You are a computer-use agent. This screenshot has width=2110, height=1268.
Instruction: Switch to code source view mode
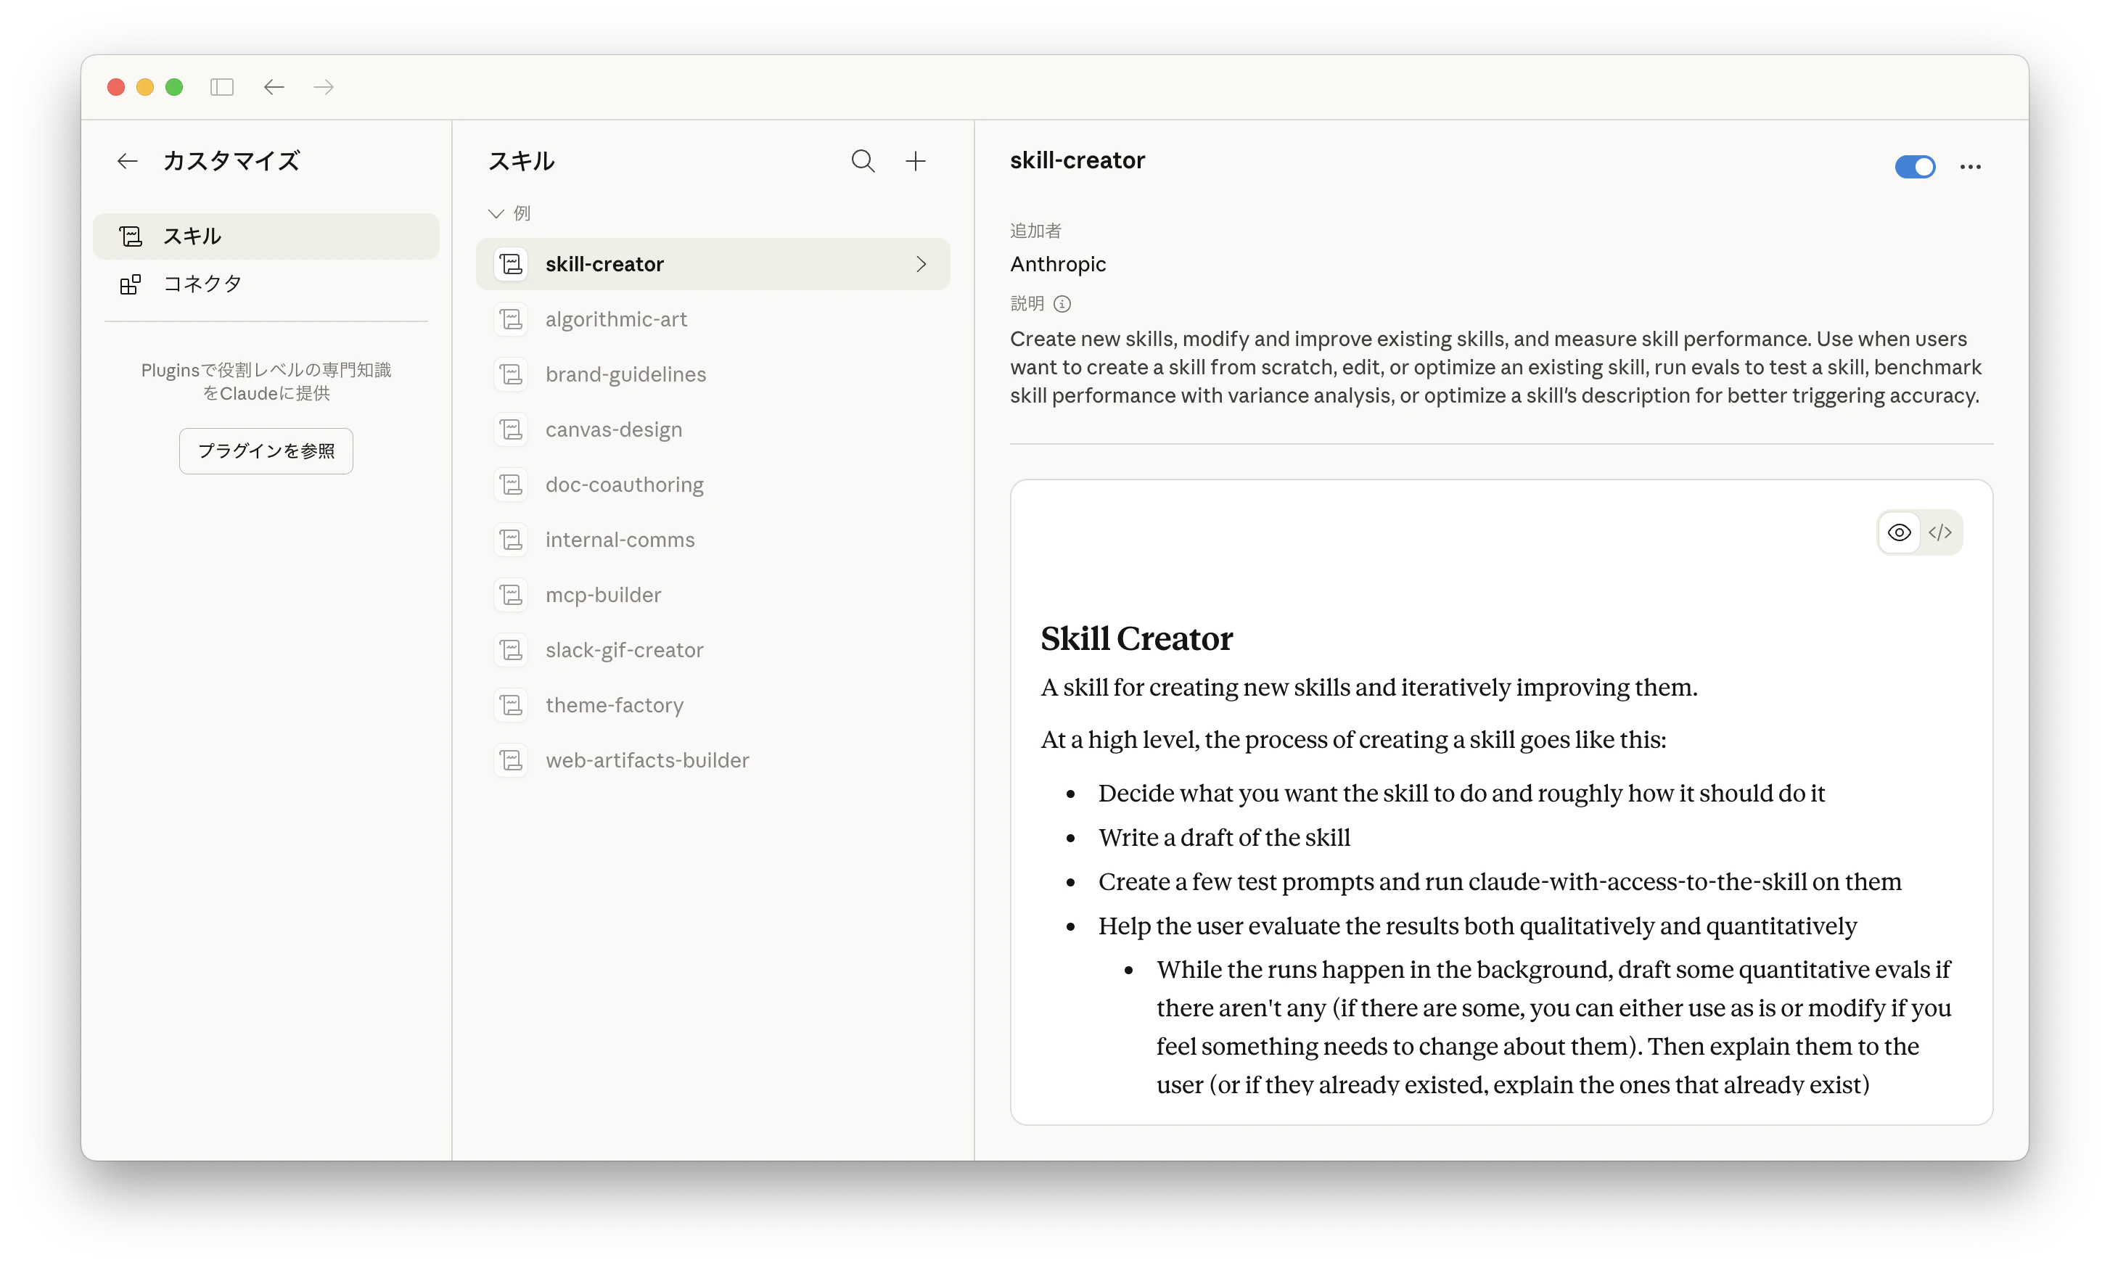[x=1940, y=532]
